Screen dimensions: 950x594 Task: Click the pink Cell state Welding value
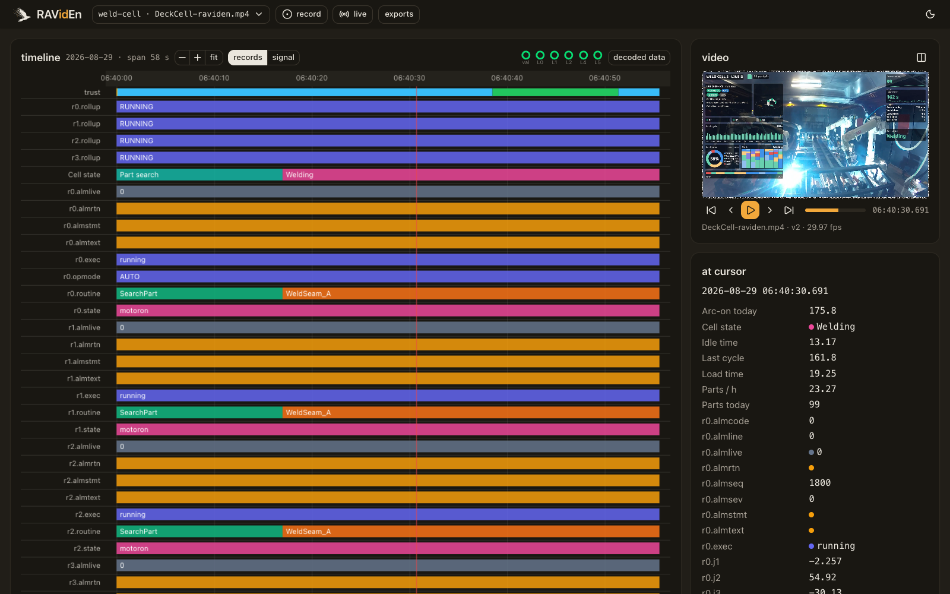coord(832,327)
